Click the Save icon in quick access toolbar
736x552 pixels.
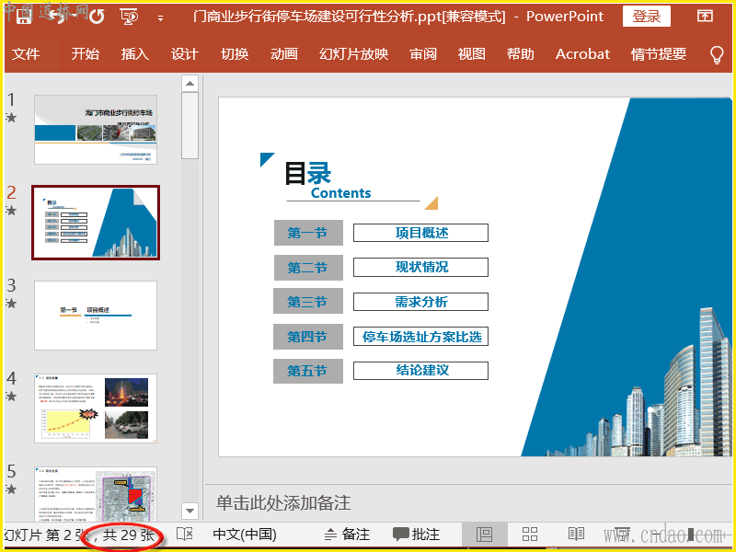[x=24, y=17]
